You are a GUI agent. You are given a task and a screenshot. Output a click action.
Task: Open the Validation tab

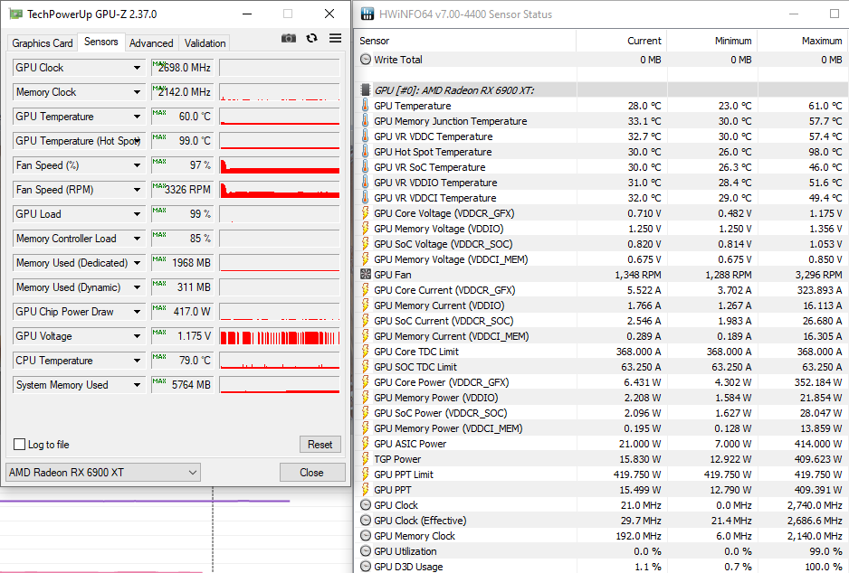click(x=205, y=43)
